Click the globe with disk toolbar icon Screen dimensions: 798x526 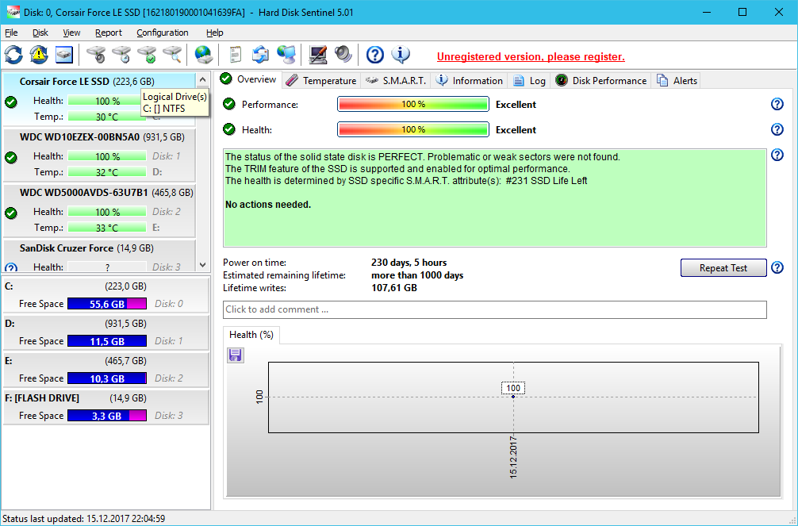click(204, 55)
